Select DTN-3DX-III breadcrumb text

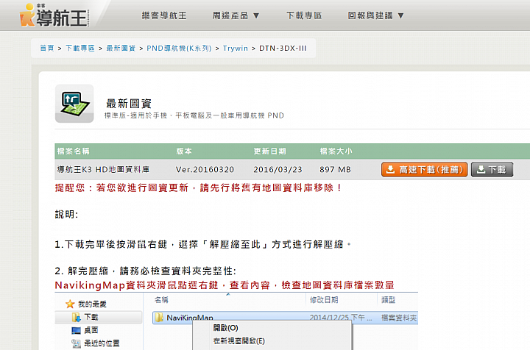coord(283,49)
